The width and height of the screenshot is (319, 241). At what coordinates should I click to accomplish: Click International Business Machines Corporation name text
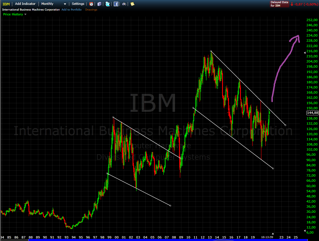[31, 10]
